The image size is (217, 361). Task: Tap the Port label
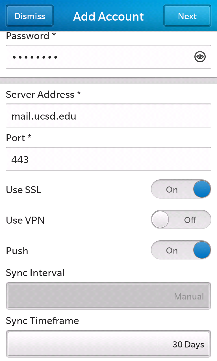click(19, 138)
